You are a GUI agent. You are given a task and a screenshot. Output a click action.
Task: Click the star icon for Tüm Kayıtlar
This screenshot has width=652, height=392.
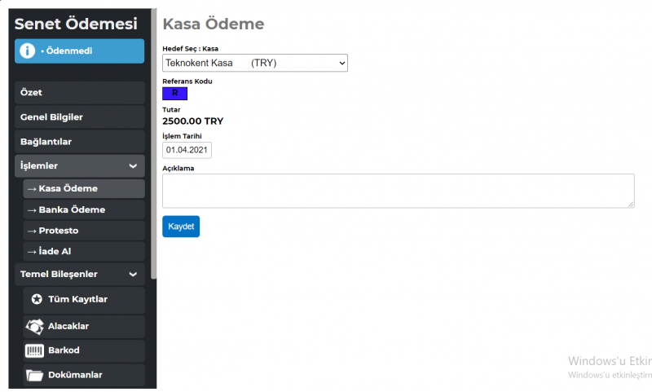coord(37,299)
